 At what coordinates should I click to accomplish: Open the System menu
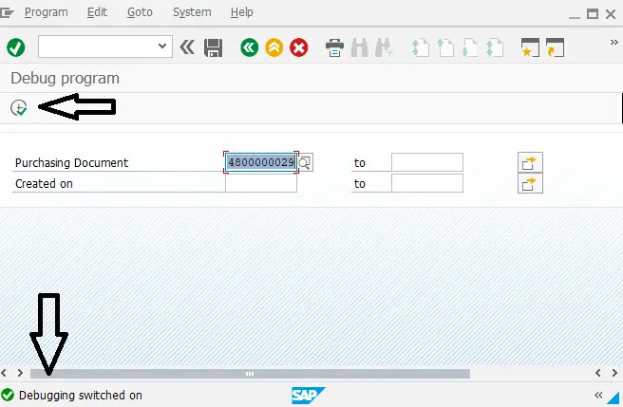[x=192, y=12]
